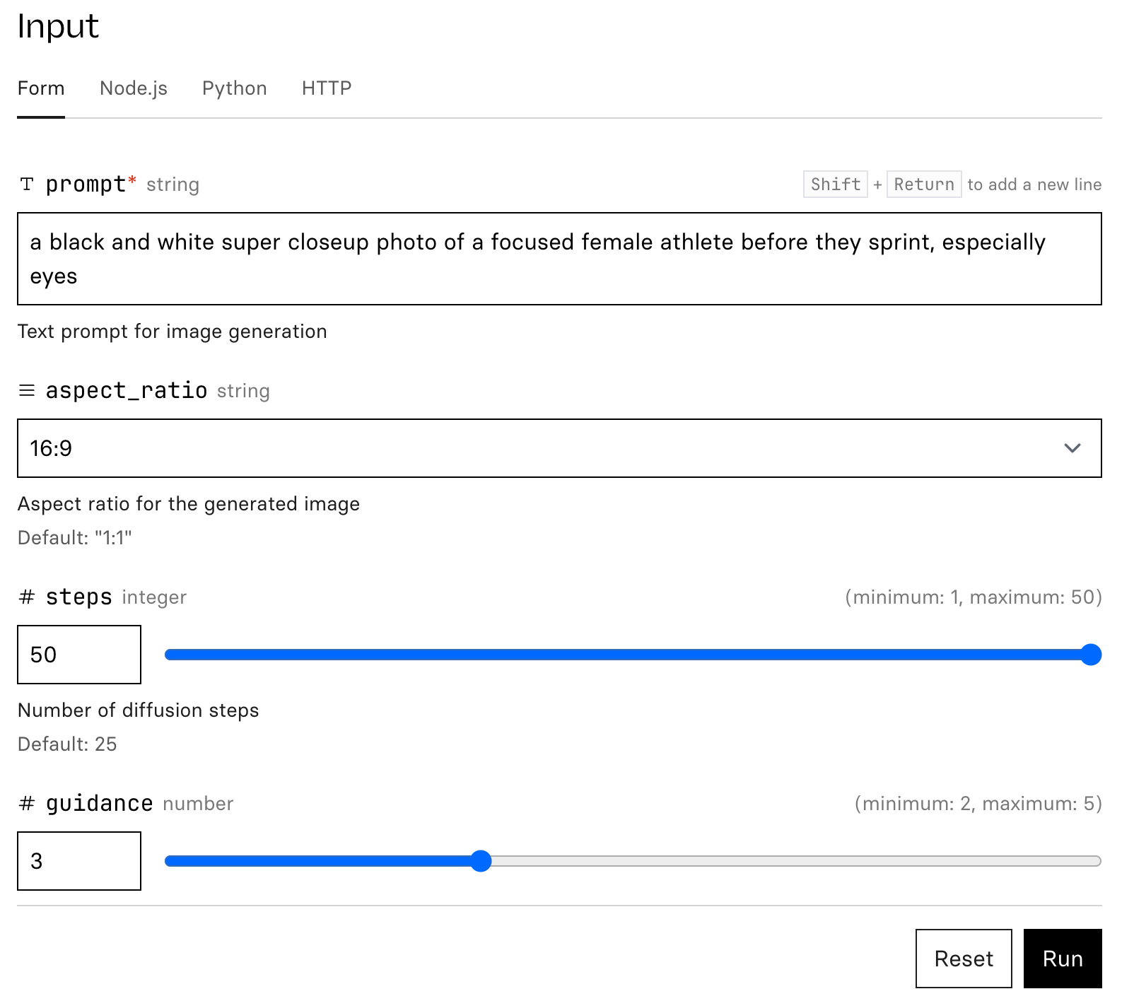The height and width of the screenshot is (1001, 1134).
Task: Switch to the Python tab
Action: tap(234, 88)
